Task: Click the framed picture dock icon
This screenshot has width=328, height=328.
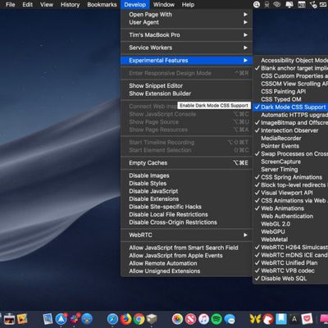Action: point(22,319)
